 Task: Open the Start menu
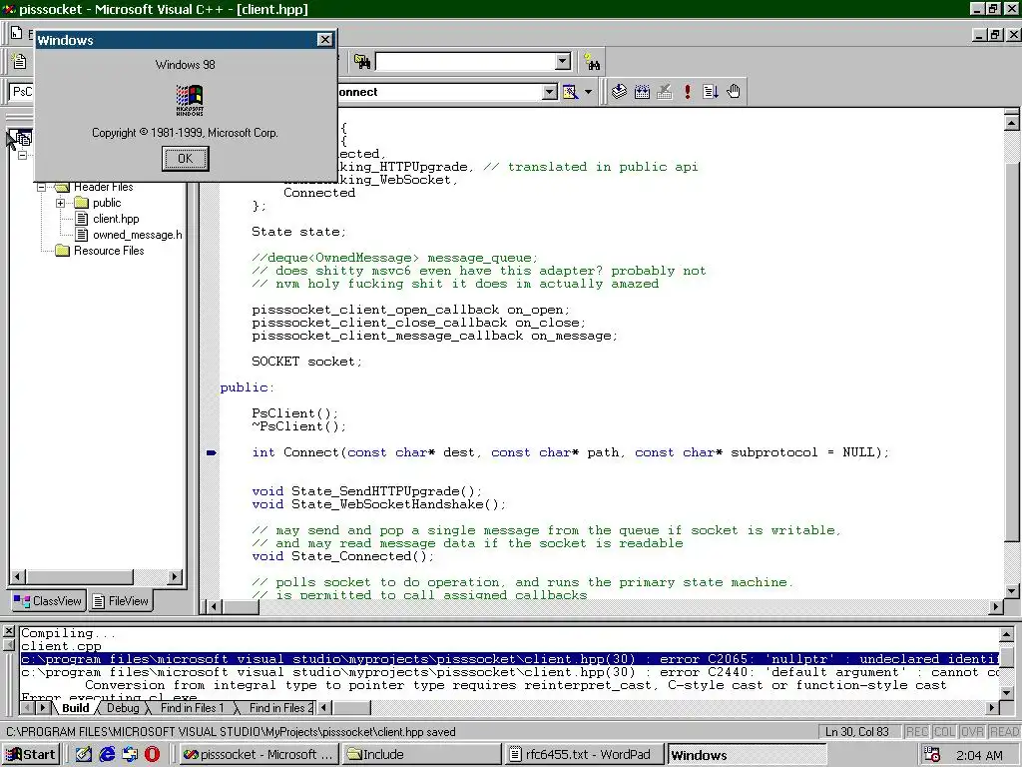point(31,755)
